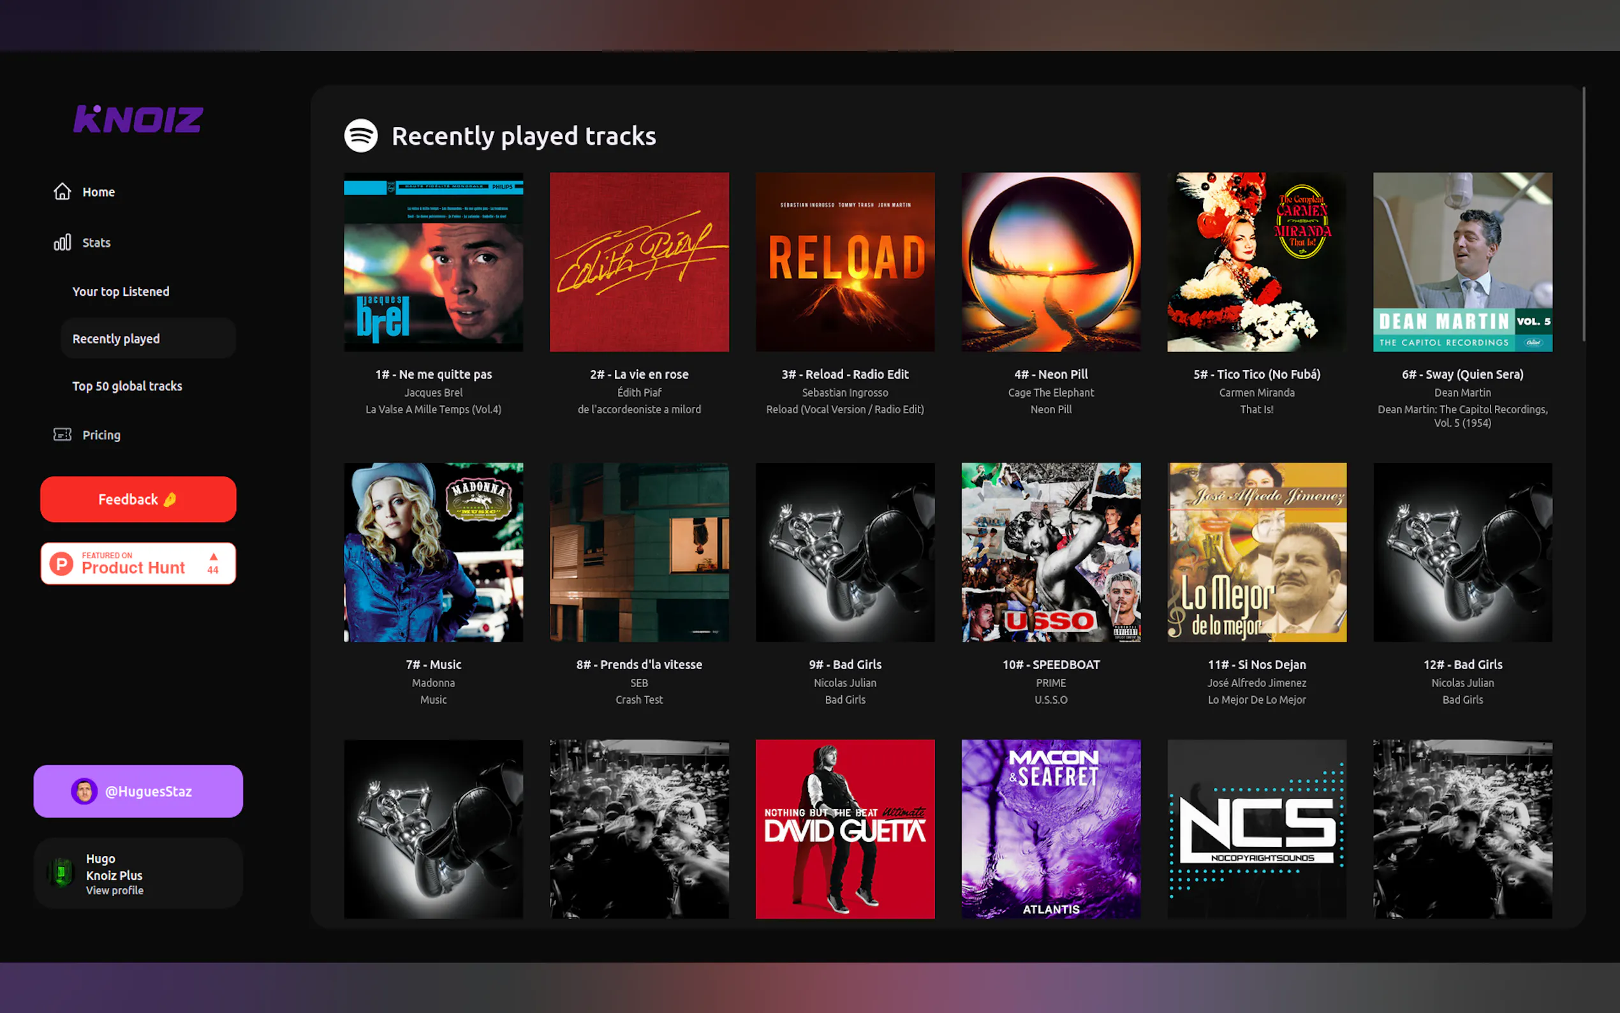Open the Jacques Brel album cover
The height and width of the screenshot is (1013, 1620).
point(433,262)
